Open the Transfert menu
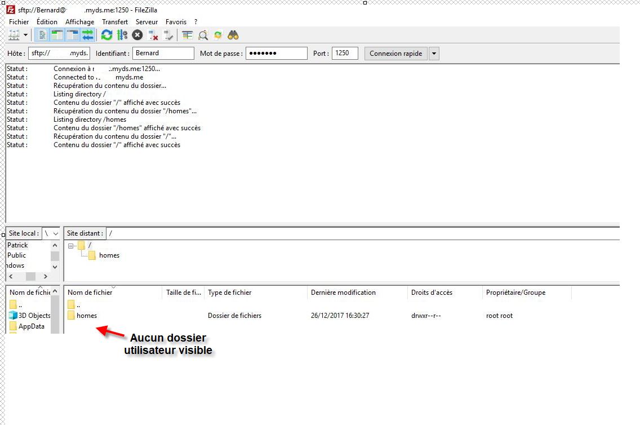This screenshot has width=640, height=425. click(x=114, y=22)
